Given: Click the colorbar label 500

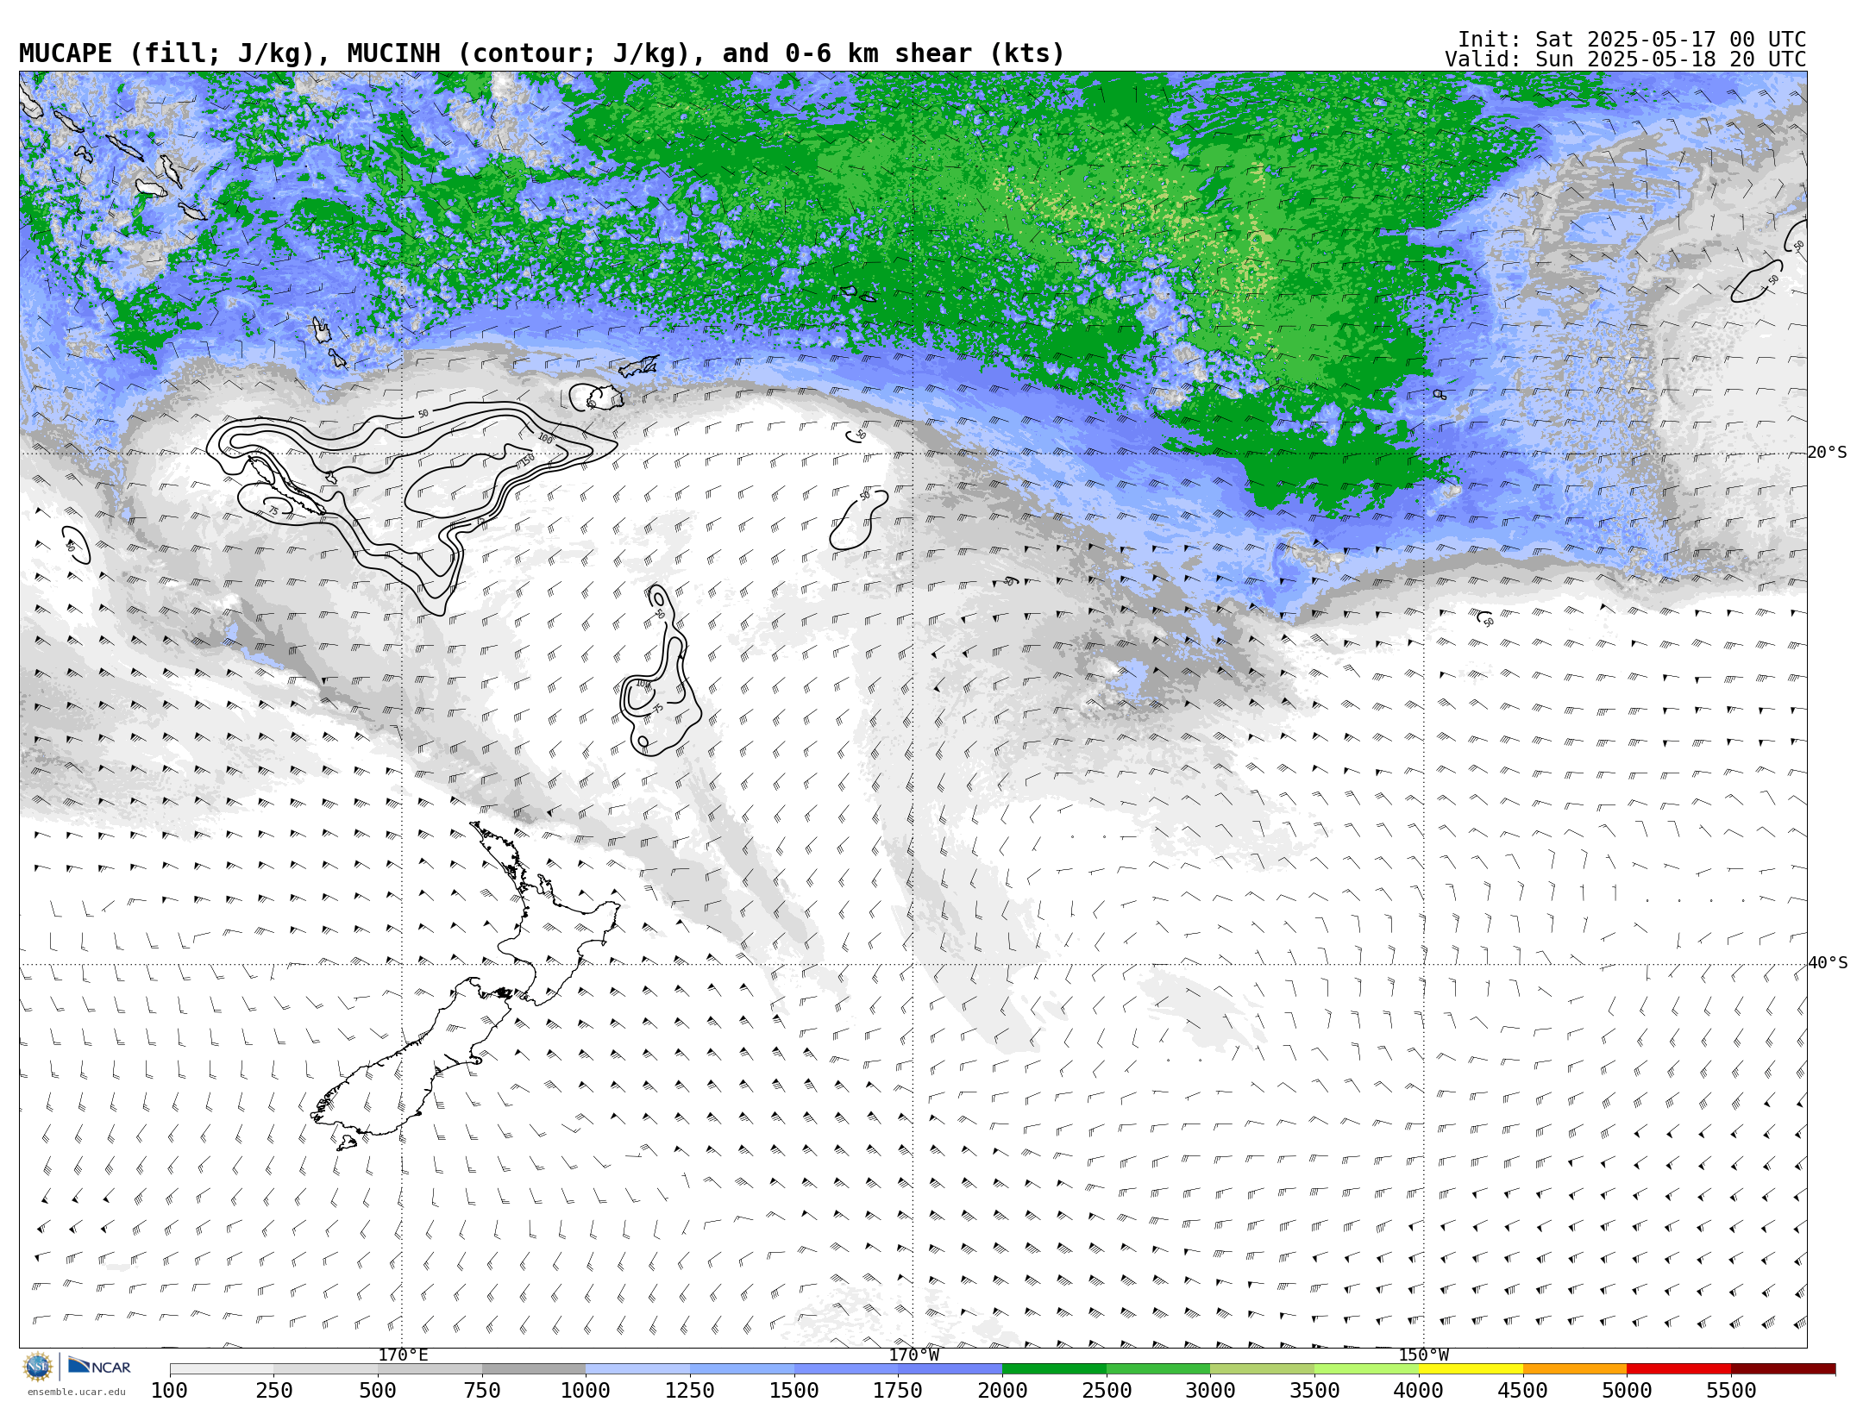Looking at the screenshot, I should click(378, 1390).
